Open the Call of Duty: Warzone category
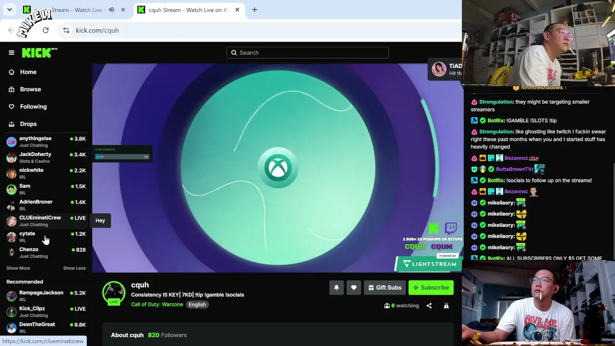 tap(157, 305)
